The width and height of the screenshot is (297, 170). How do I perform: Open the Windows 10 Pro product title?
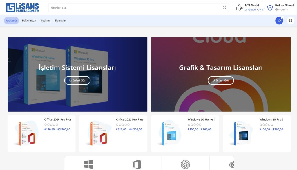click(x=271, y=119)
